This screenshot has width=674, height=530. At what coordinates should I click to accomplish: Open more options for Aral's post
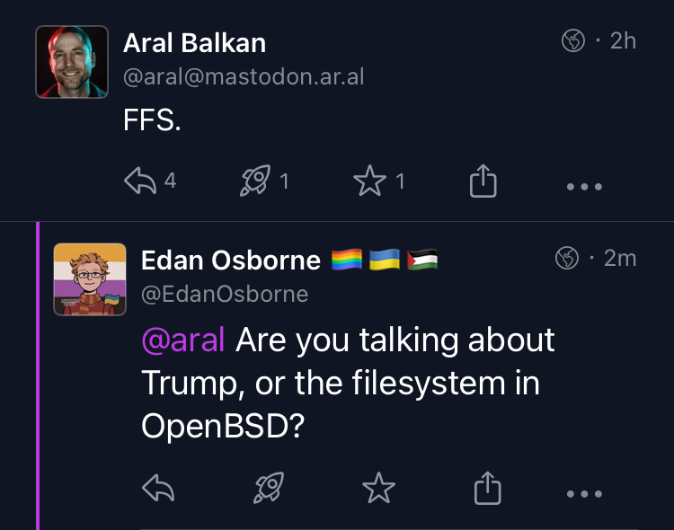point(584,187)
